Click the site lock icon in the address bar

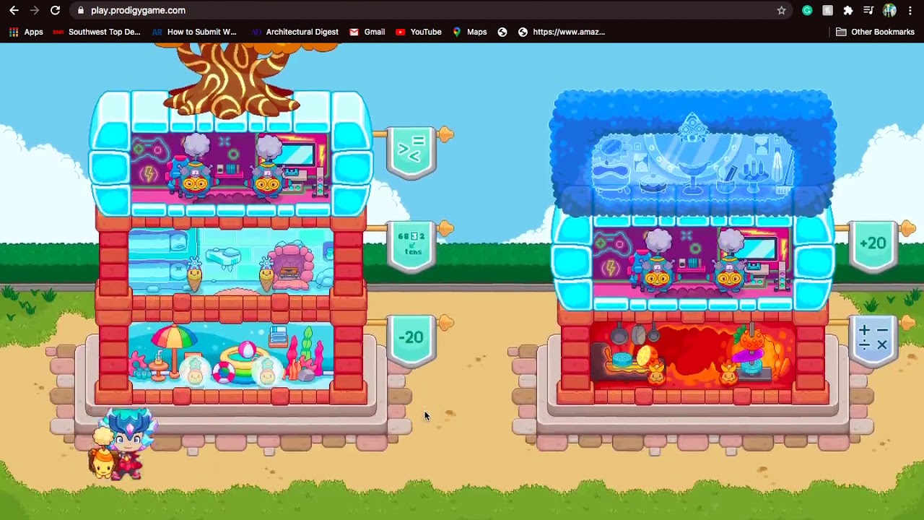pyautogui.click(x=81, y=10)
